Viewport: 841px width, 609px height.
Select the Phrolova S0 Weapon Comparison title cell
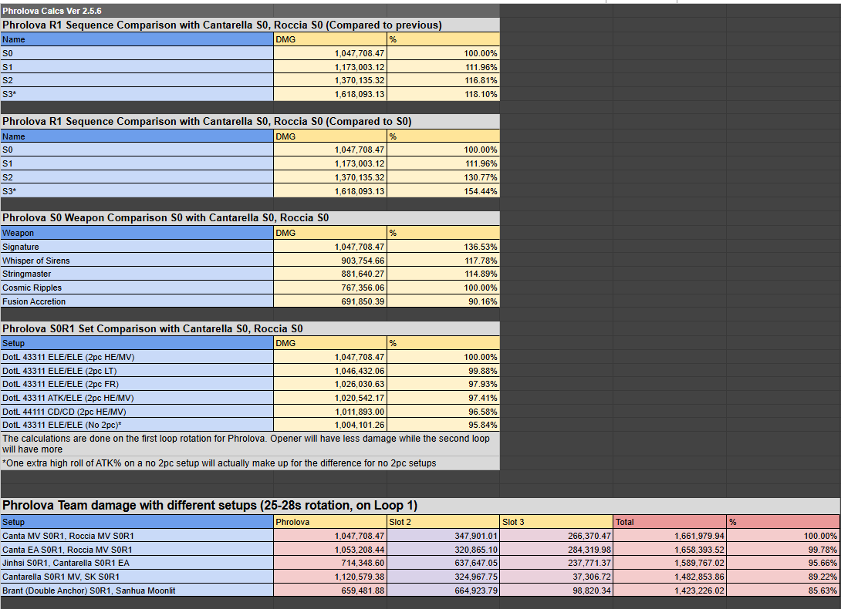click(x=250, y=217)
